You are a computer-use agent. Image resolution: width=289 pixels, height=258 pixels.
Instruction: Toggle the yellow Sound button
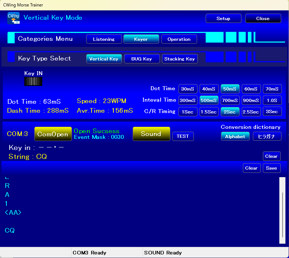[x=151, y=134]
